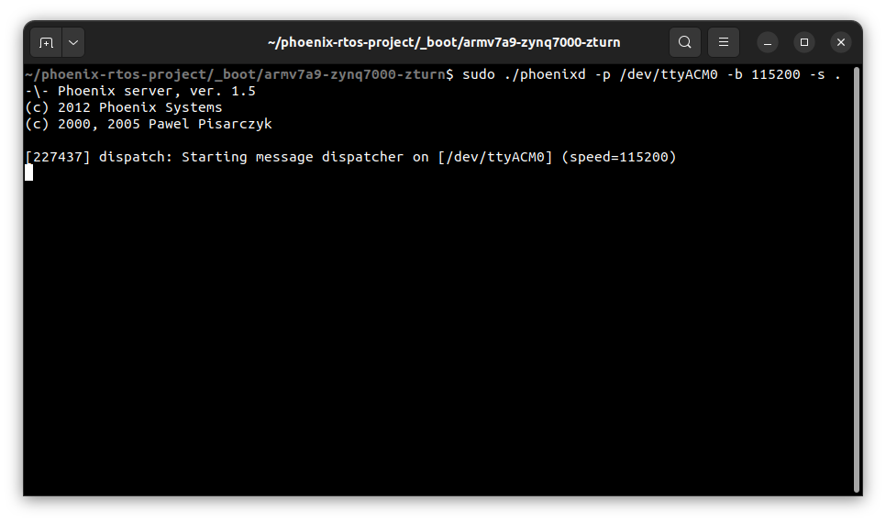Minimize the terminal window
Viewport: 886px width, 522px height.
coord(768,42)
